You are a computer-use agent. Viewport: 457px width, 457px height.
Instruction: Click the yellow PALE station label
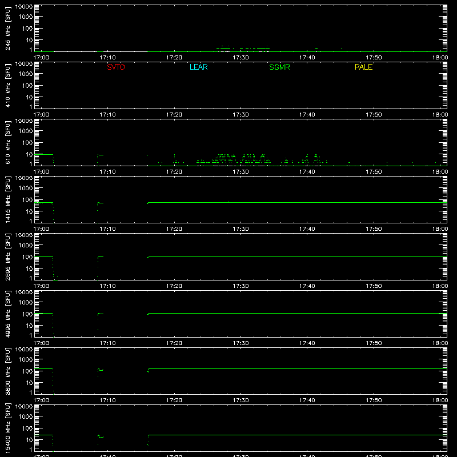point(363,67)
